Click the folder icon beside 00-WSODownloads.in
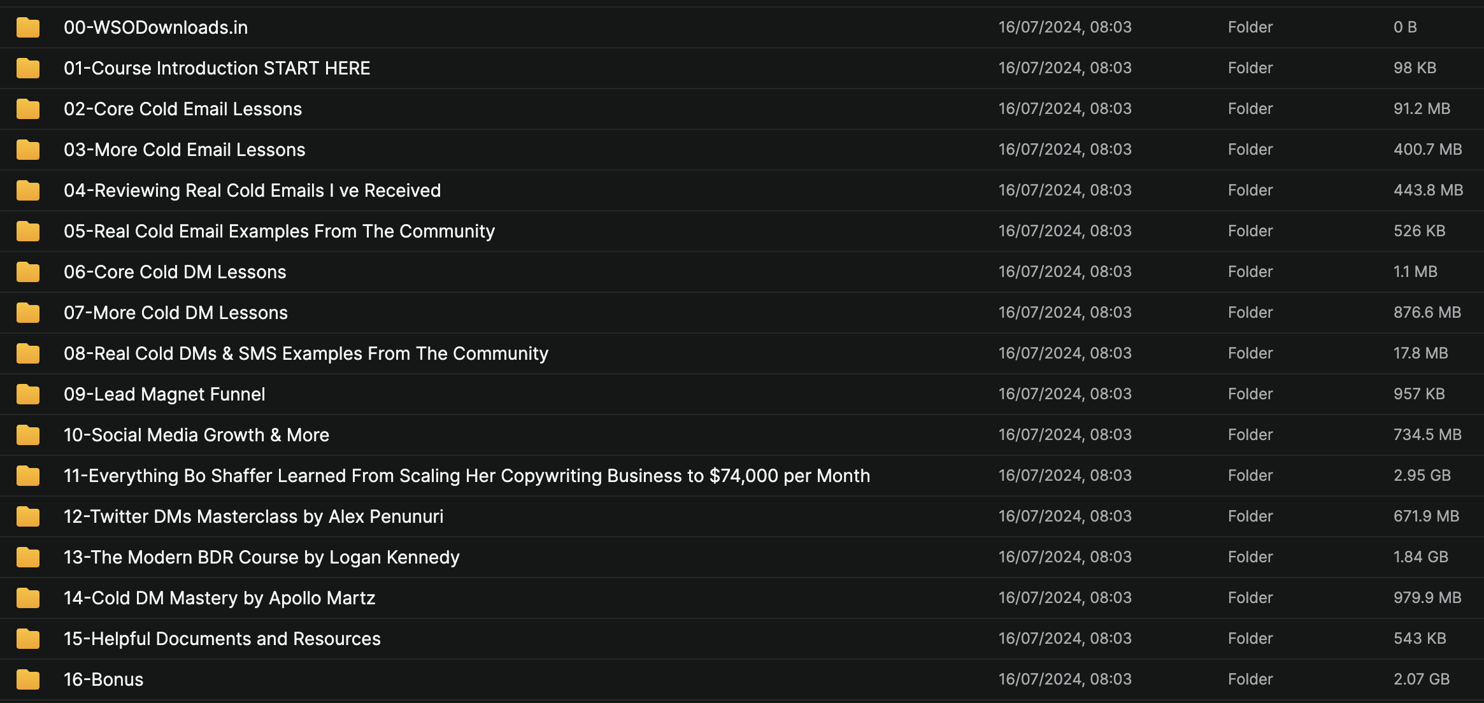Image resolution: width=1484 pixels, height=703 pixels. (28, 27)
